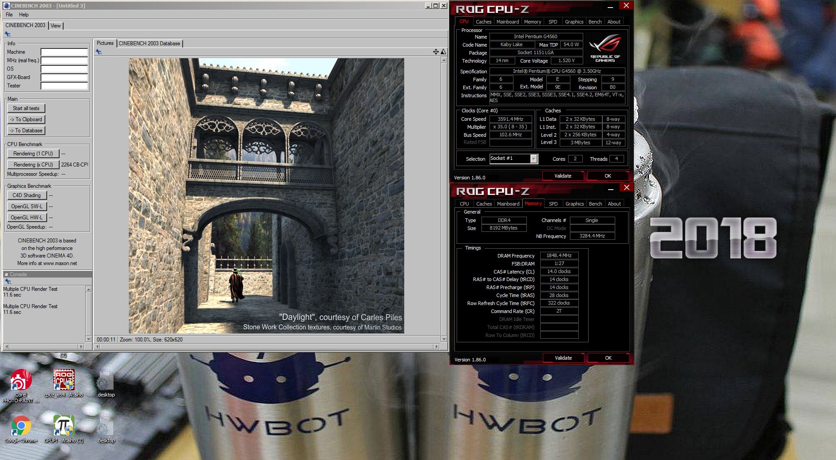Open Graphics tab in lower CPU-Z window

click(574, 204)
